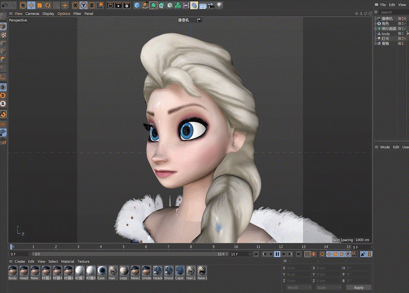Click Attribute Manager Mode menu

point(385,147)
